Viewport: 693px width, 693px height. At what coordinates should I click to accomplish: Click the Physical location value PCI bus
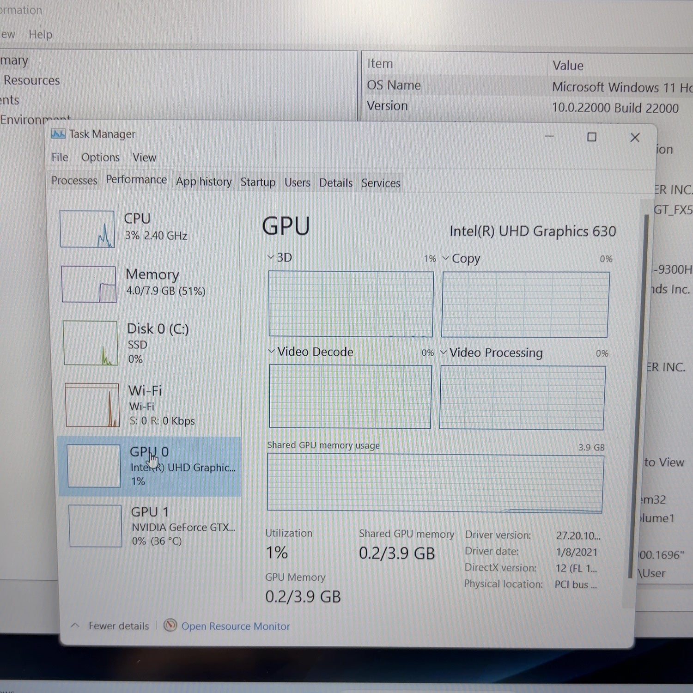click(576, 584)
